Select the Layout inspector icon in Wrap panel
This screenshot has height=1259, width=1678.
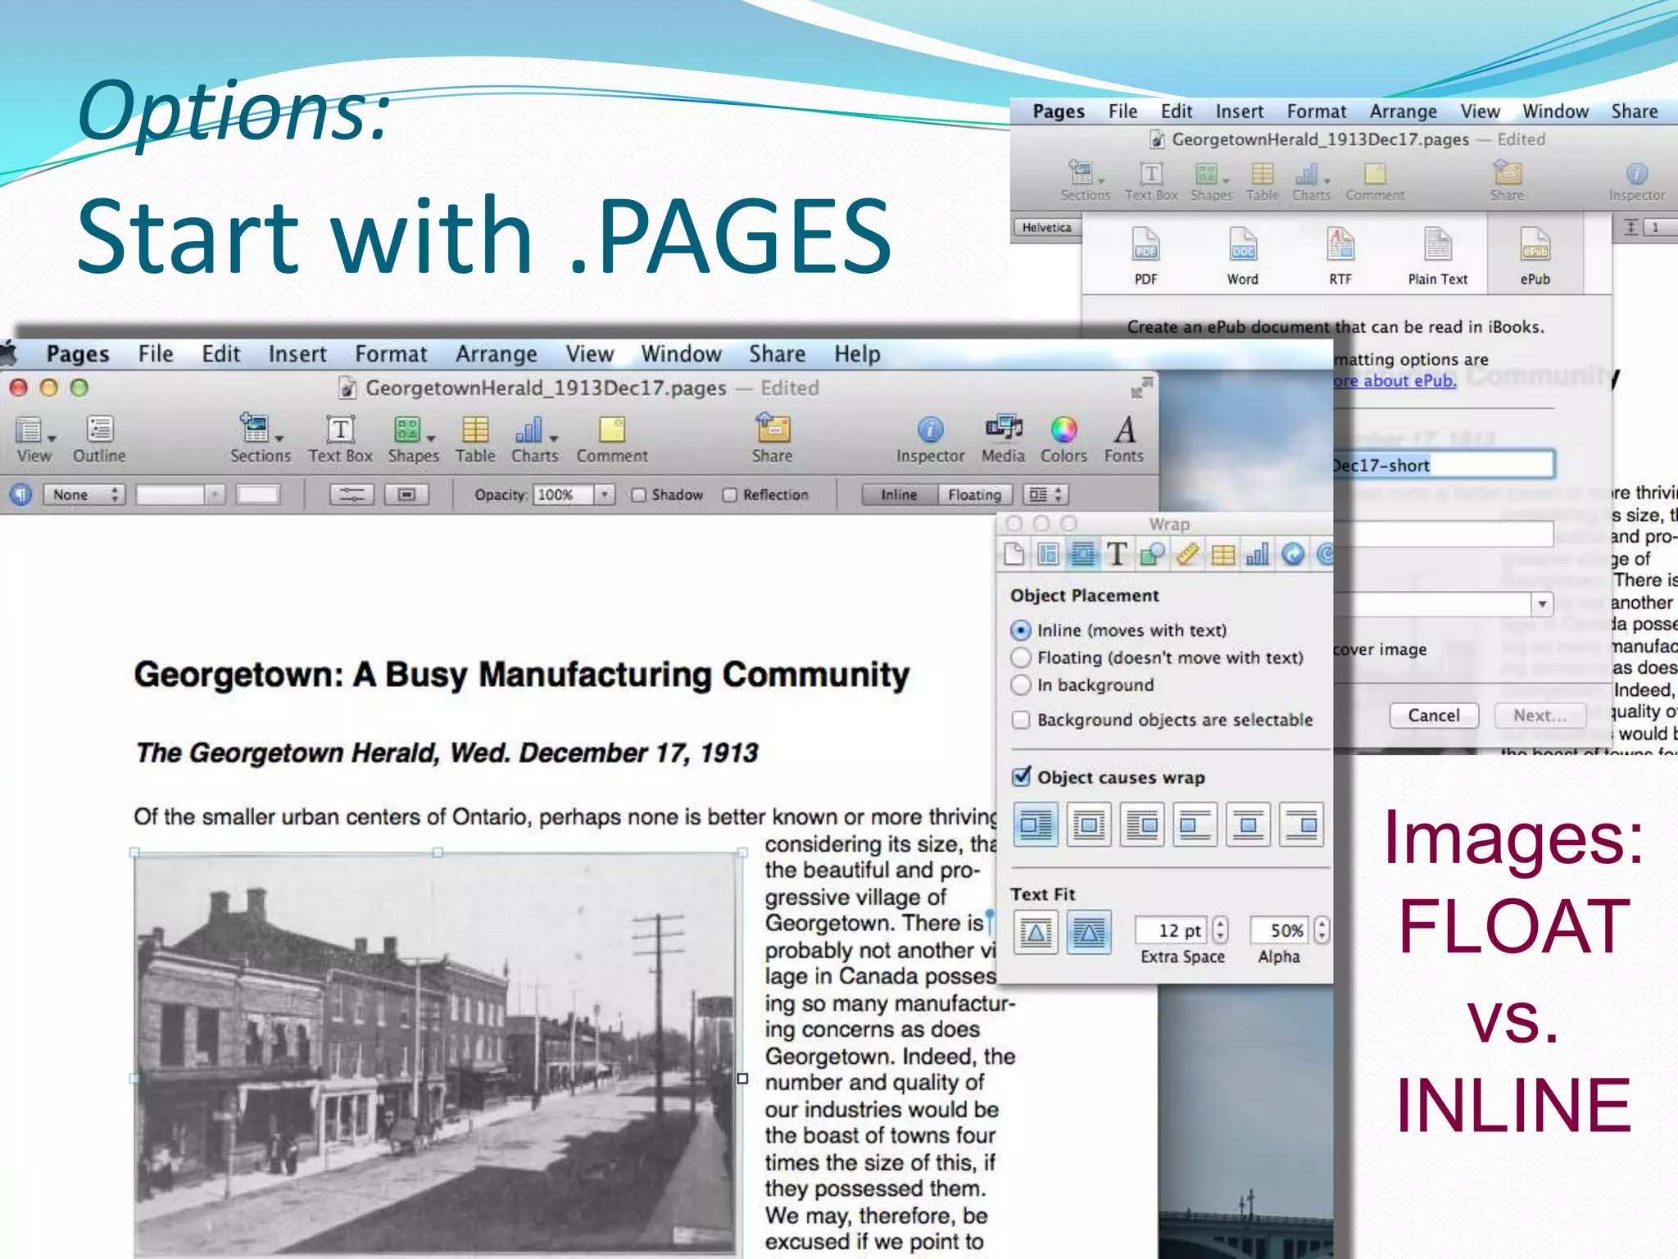coord(1048,554)
